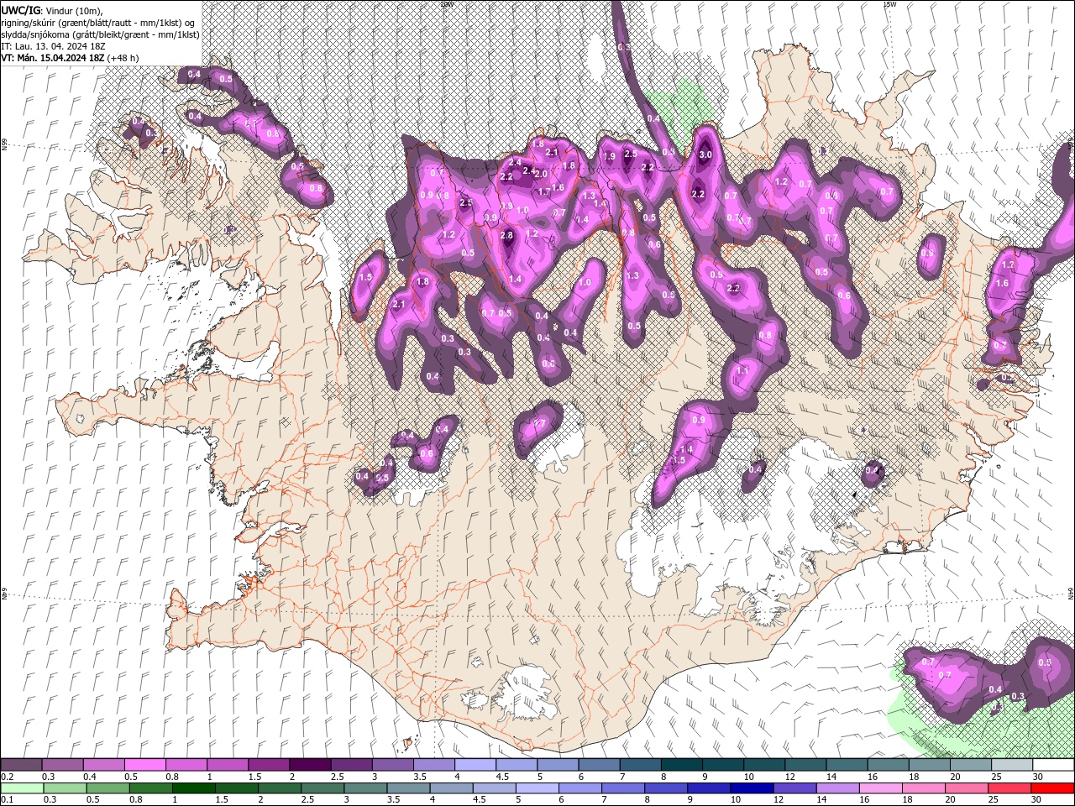Image resolution: width=1075 pixels, height=806 pixels.
Task: Click the '1.9' snowfall value label
Action: (609, 156)
